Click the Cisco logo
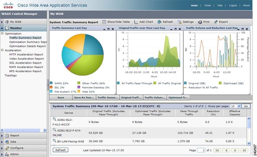 8,5
